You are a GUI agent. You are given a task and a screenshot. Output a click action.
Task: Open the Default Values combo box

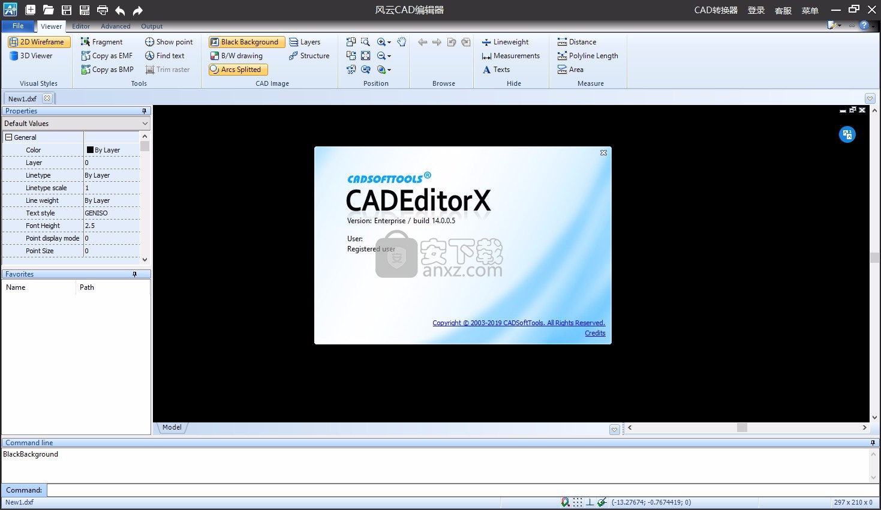76,124
